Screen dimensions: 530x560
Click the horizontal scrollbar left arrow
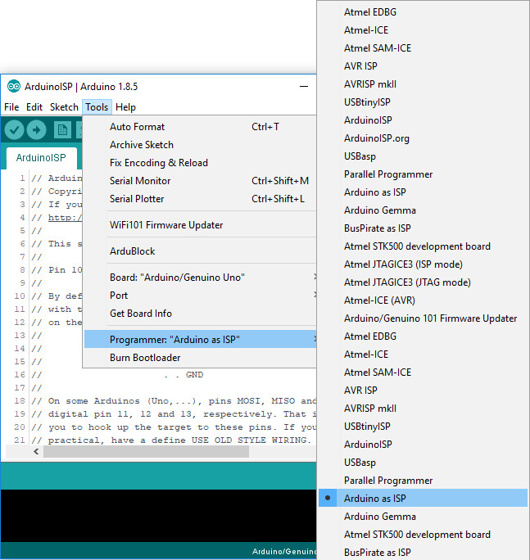(36, 451)
